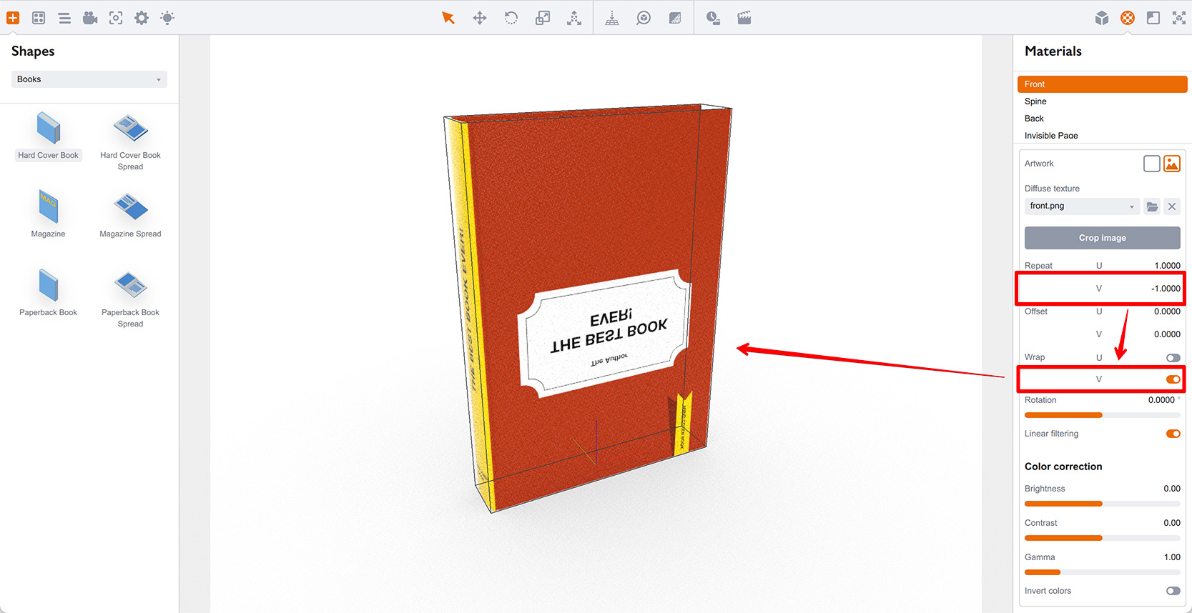Turn on Invert colors
Screen dimensions: 1192x613
[1173, 591]
